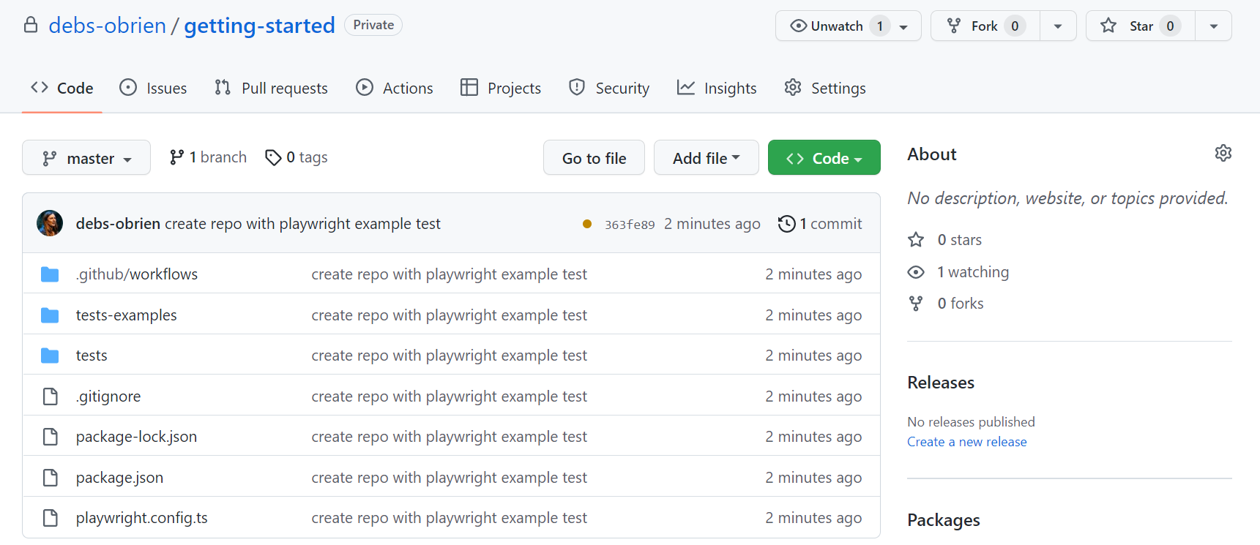Open the Star lists dropdown arrow

(x=1214, y=26)
